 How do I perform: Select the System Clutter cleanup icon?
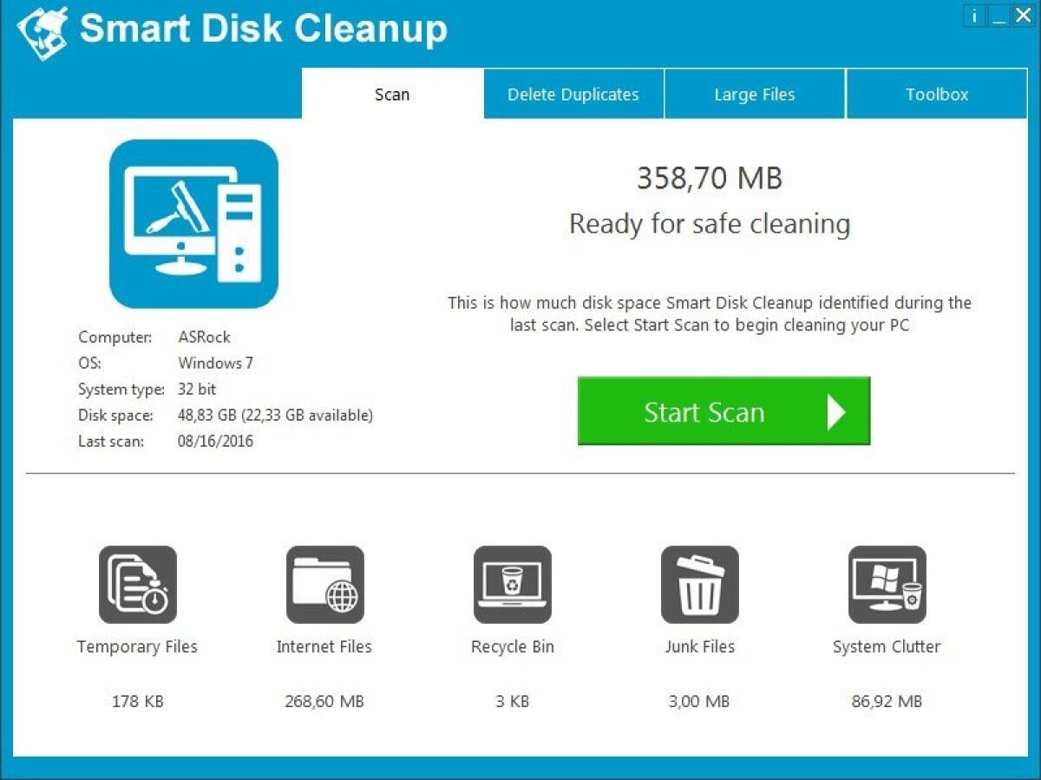[x=887, y=583]
